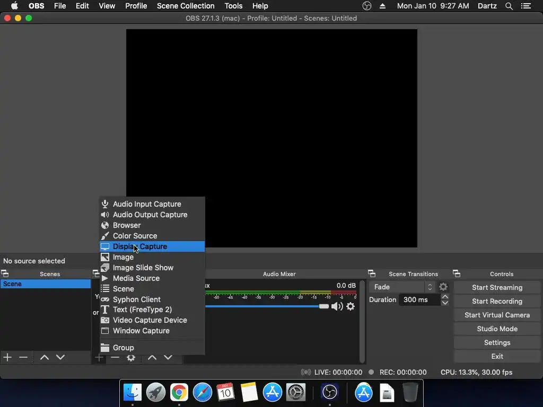Click OBS status icon in menu bar
Image resolution: width=543 pixels, height=407 pixels.
point(367,6)
